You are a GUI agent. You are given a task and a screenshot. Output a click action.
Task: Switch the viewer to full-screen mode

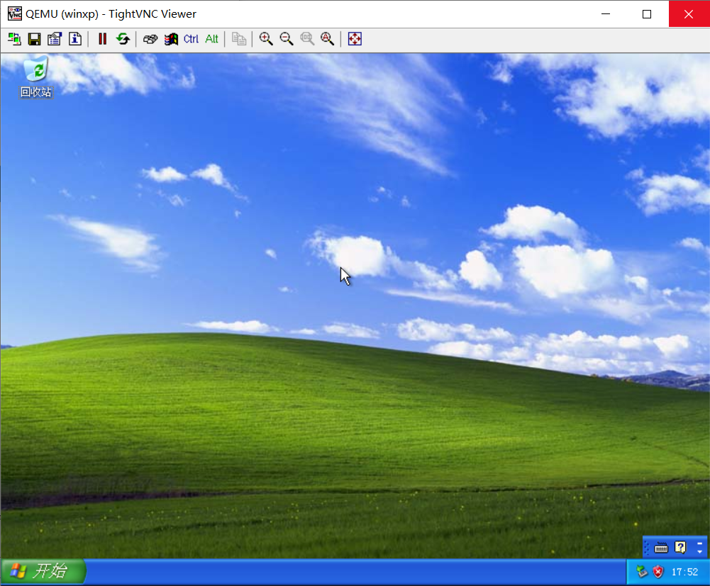pyautogui.click(x=355, y=39)
